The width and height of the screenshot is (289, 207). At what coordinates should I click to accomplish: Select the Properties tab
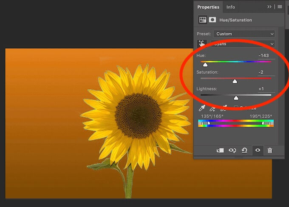coord(208,7)
